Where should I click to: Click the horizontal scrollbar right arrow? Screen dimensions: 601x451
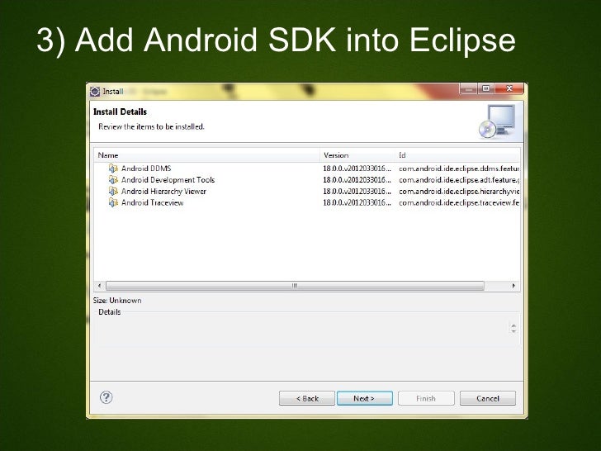[513, 285]
